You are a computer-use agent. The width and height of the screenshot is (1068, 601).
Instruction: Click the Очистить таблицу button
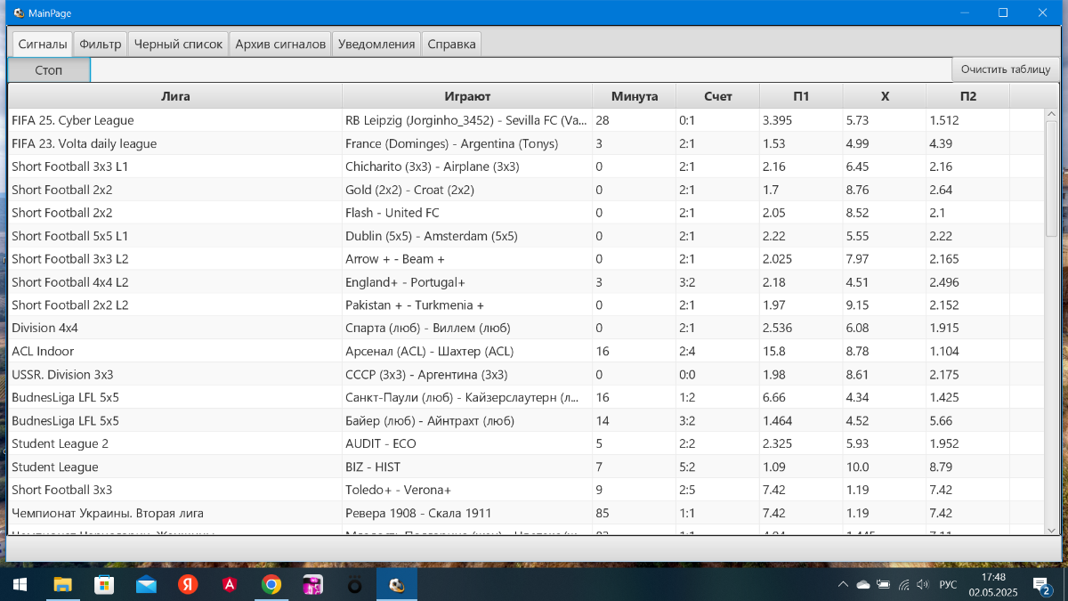click(1005, 69)
